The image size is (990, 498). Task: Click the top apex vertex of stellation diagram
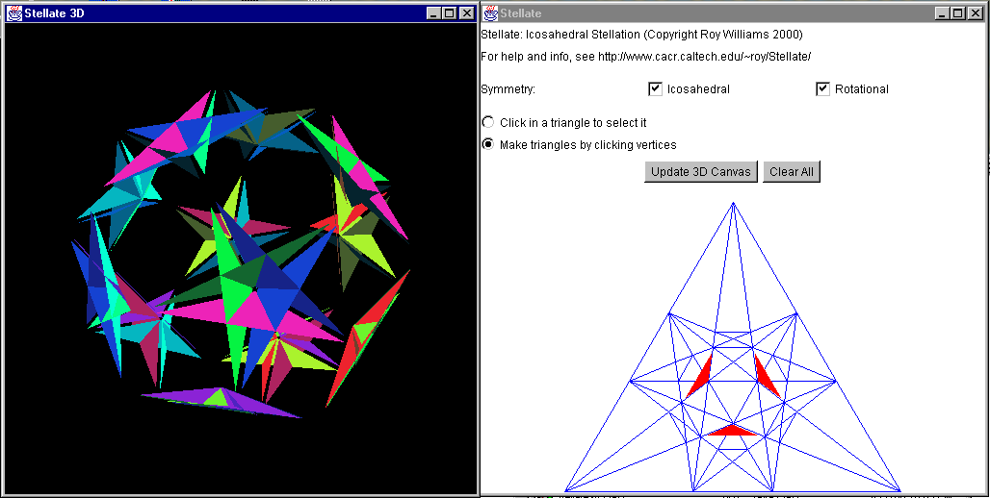point(733,203)
